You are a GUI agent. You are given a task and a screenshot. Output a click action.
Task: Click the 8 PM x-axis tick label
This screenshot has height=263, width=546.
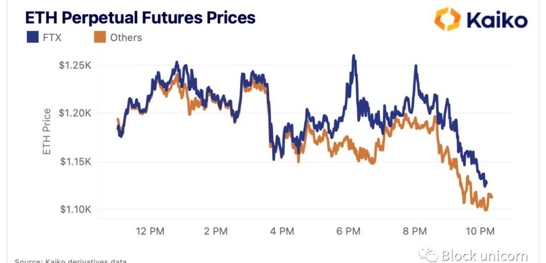[x=415, y=231]
